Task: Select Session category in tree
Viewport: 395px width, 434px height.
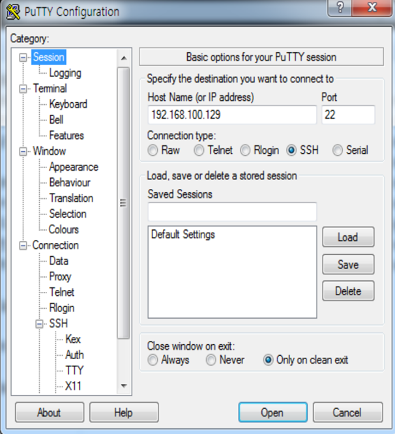Action: 49,57
